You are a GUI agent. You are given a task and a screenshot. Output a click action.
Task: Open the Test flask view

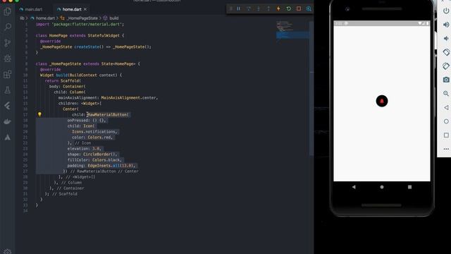8,90
